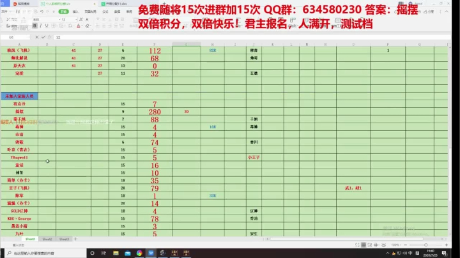Click the formula bar showing 12
The width and height of the screenshot is (460, 258).
[252, 37]
